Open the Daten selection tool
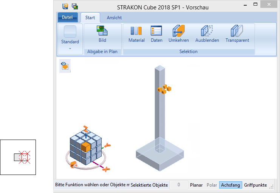 tap(156, 34)
